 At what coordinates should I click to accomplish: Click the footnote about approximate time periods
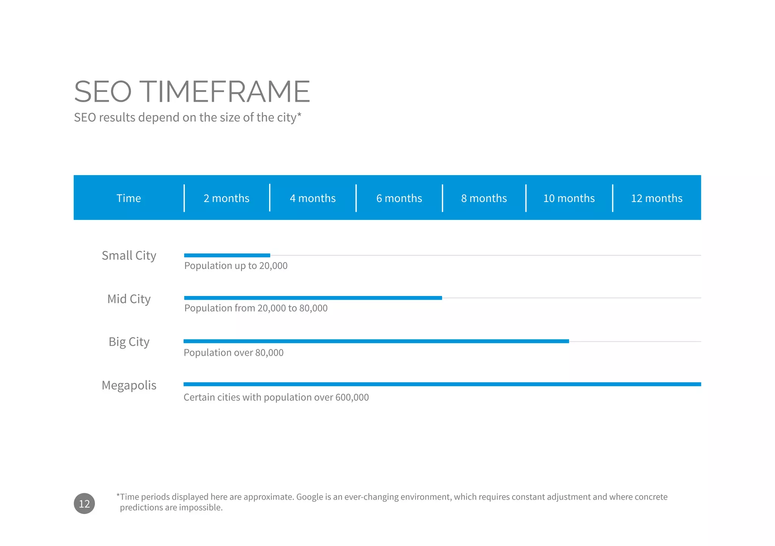392,502
